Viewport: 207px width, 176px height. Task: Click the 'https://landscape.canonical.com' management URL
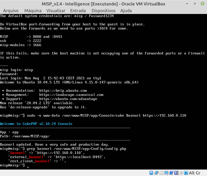pos(71,95)
